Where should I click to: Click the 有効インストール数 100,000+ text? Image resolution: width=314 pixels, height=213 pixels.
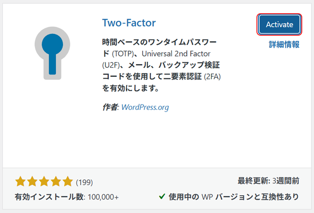(x=67, y=197)
